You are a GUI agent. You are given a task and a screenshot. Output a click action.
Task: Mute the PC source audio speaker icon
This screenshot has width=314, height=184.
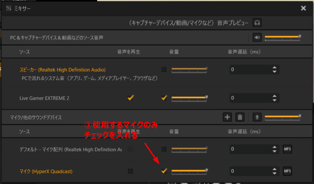click(257, 37)
